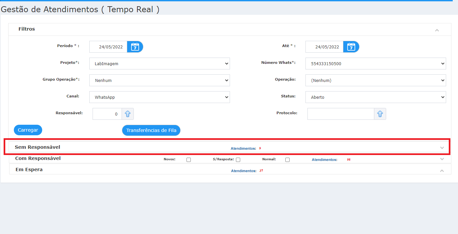Screen dimensions: 458x234
Task: Tick the Novos checkbox
Action: pyautogui.click(x=188, y=160)
